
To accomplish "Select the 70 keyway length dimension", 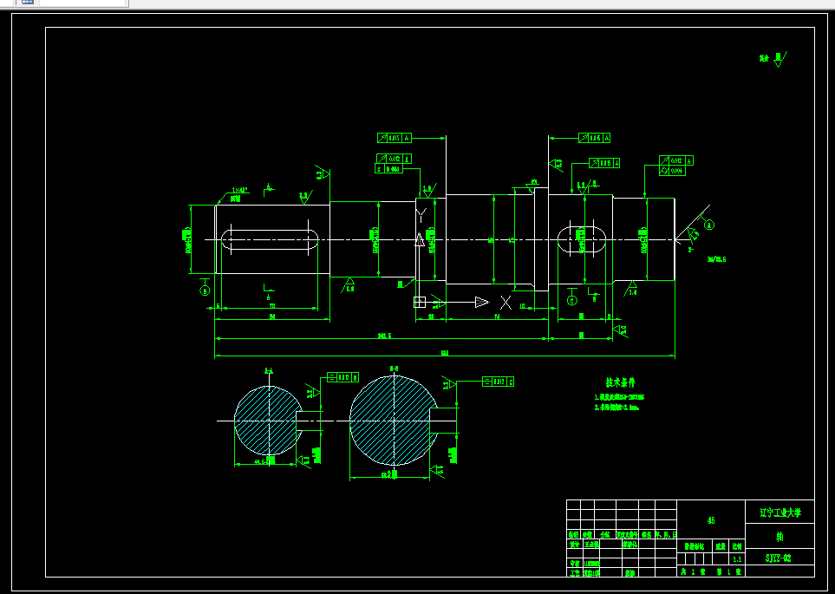I will 272,306.
